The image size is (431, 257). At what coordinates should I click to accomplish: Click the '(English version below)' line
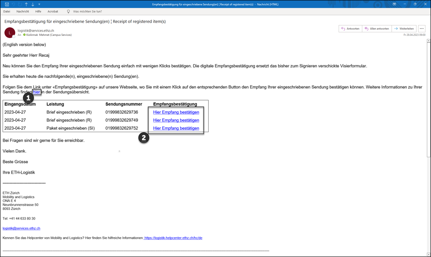(24, 44)
